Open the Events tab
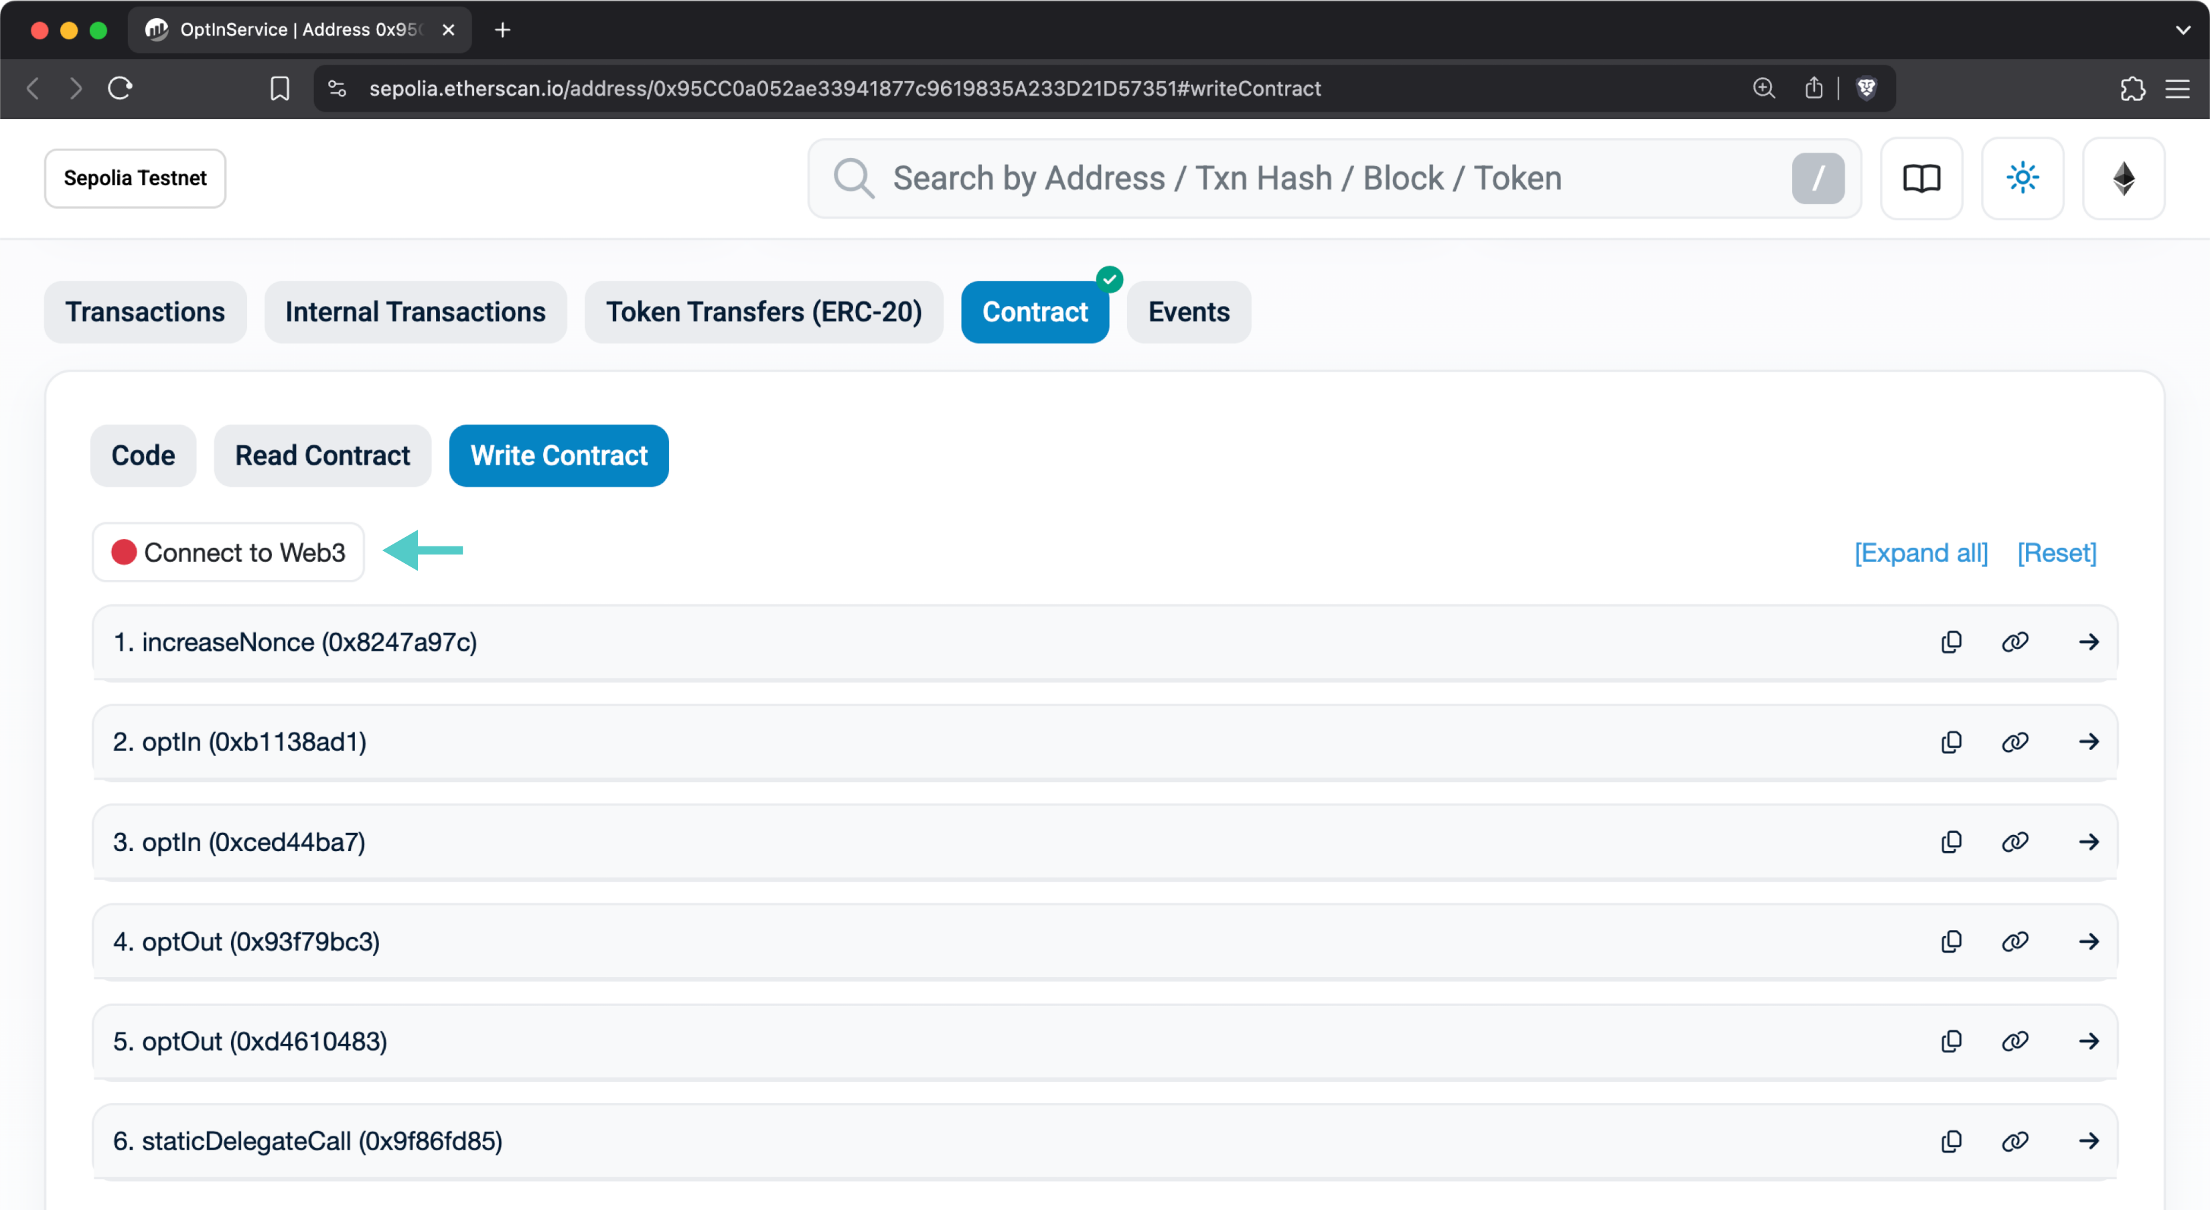Image resolution: width=2210 pixels, height=1210 pixels. 1189,312
